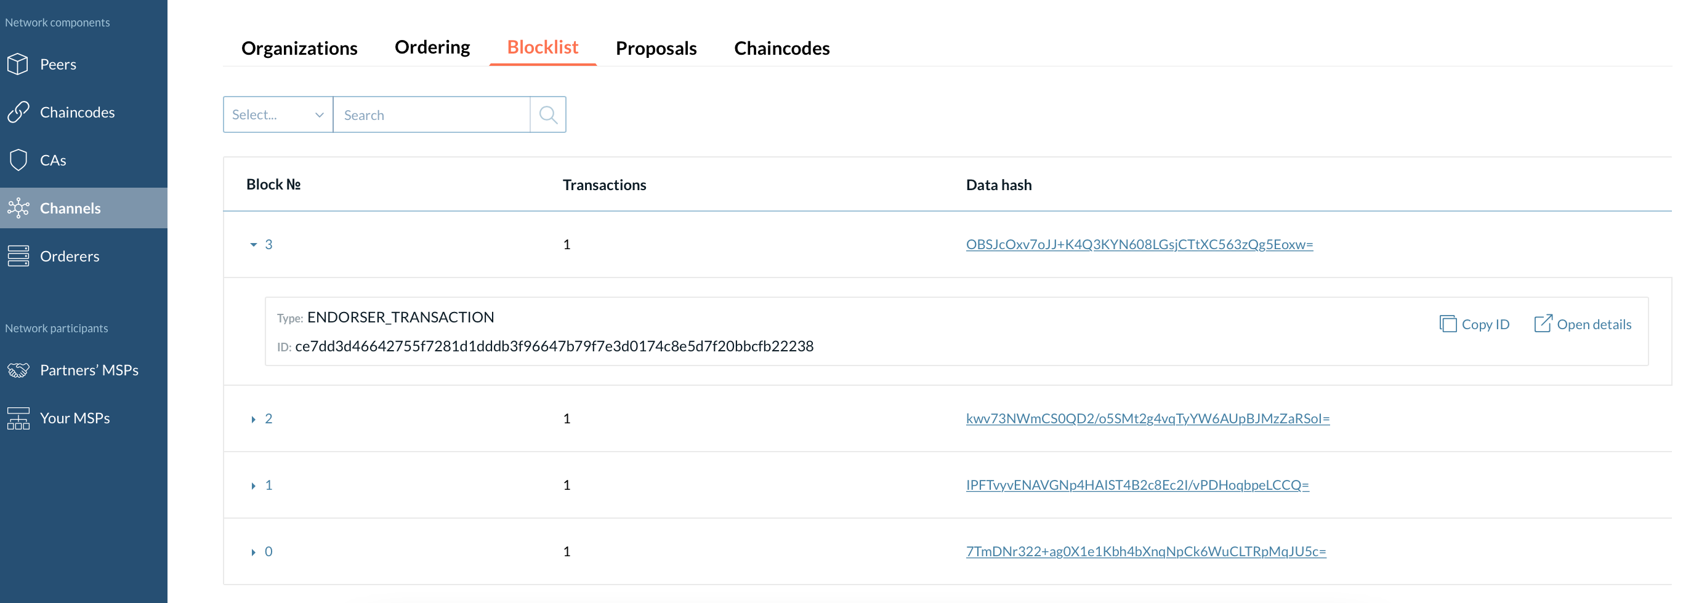This screenshot has width=1707, height=603.
Task: Select Peers in the sidebar
Action: coord(59,64)
